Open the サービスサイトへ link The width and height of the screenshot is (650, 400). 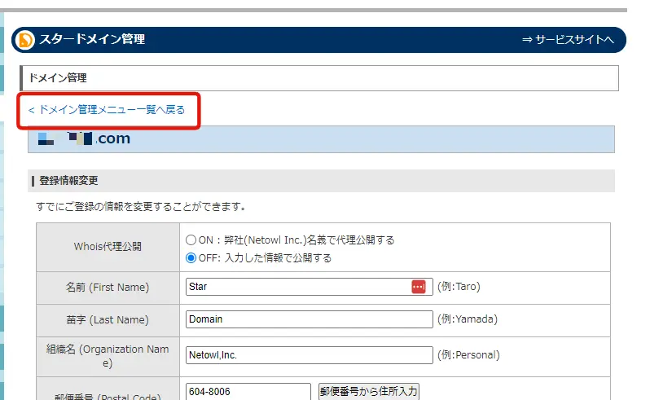pyautogui.click(x=567, y=40)
